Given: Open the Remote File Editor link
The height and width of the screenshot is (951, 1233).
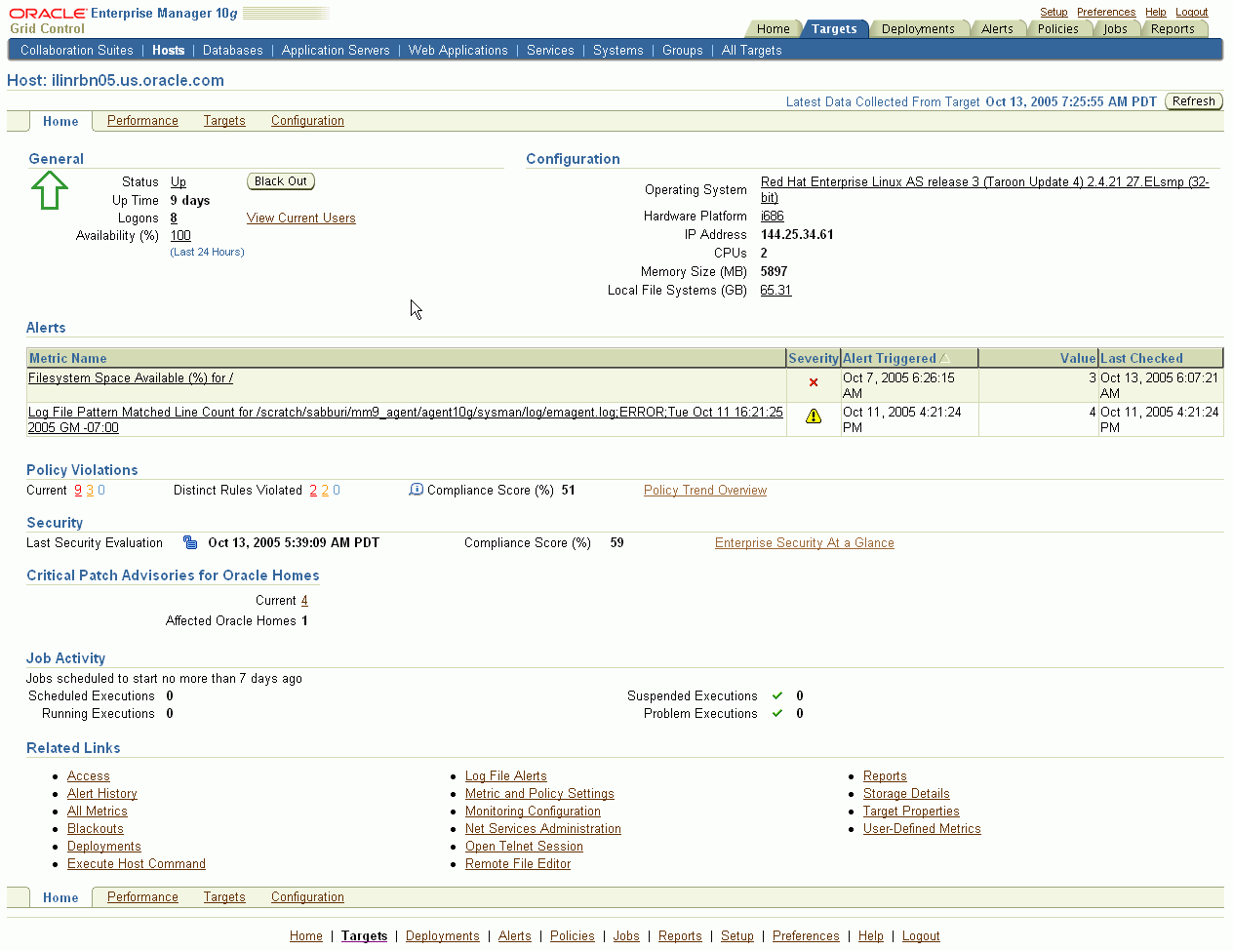Looking at the screenshot, I should click(517, 863).
